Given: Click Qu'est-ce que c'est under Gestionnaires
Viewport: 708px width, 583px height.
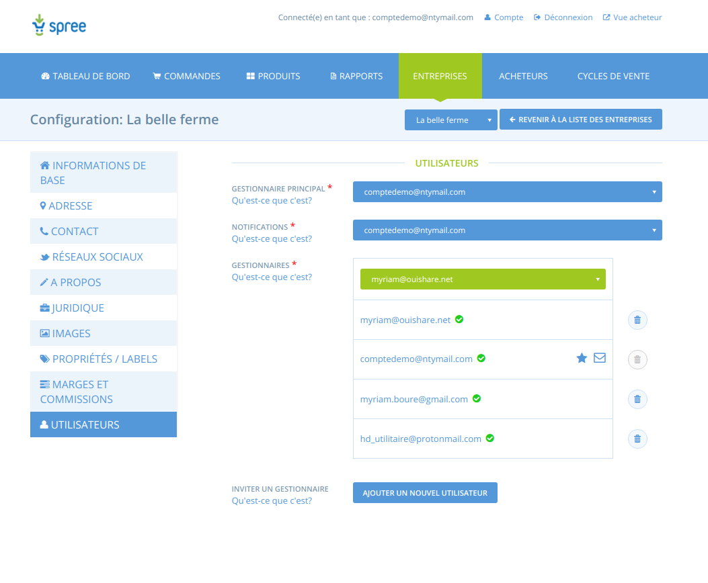Looking at the screenshot, I should pyautogui.click(x=272, y=277).
